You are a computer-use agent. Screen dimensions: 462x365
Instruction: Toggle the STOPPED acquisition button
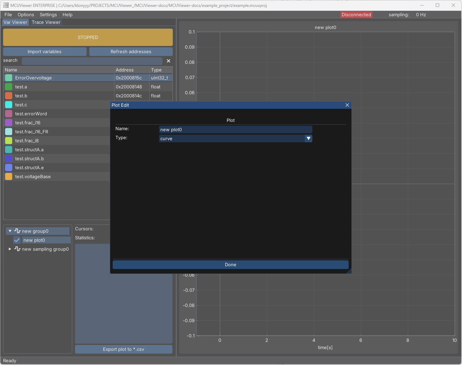coord(88,37)
